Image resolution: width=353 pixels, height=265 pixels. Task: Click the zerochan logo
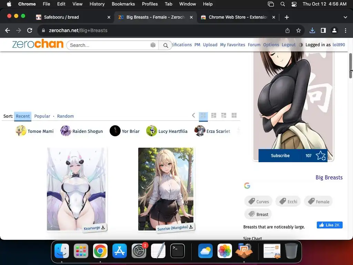[38, 44]
